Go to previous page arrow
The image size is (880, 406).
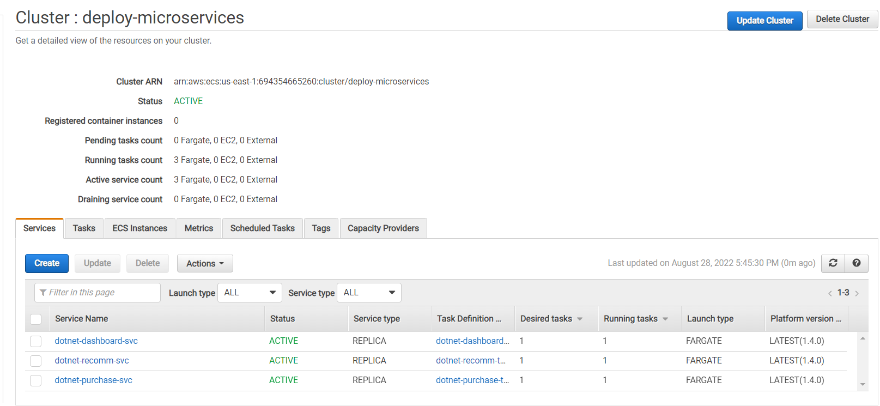829,293
